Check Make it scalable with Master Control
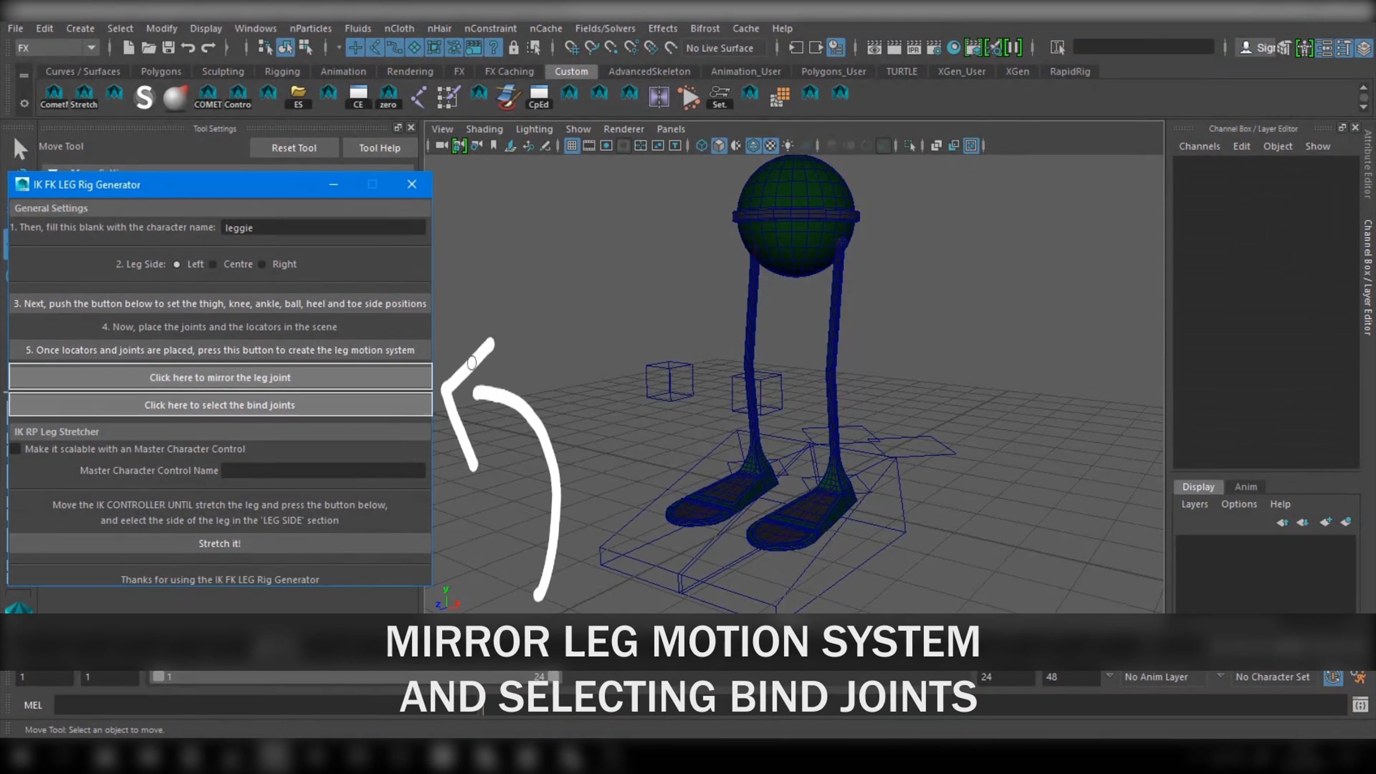The height and width of the screenshot is (774, 1376). pyautogui.click(x=15, y=449)
